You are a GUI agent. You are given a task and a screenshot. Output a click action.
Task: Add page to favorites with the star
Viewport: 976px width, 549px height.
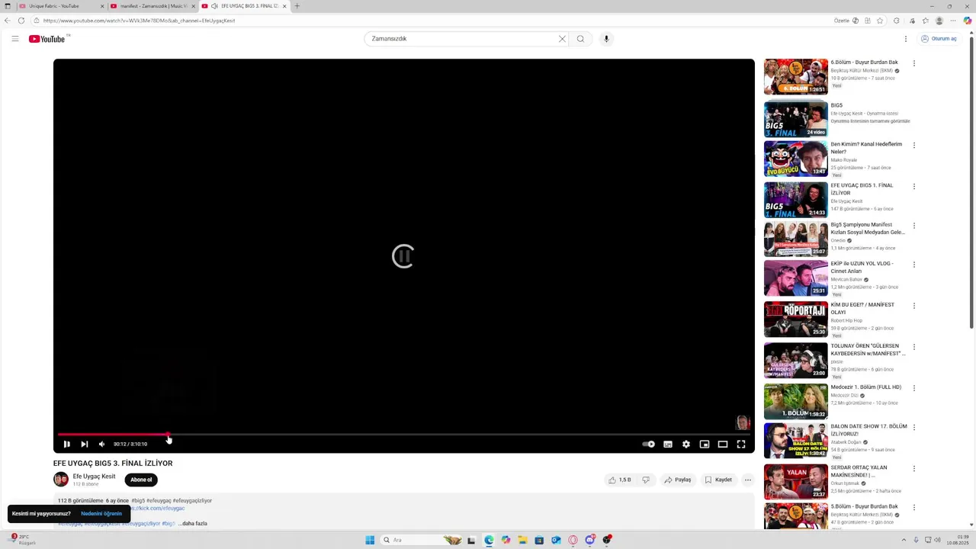point(880,21)
